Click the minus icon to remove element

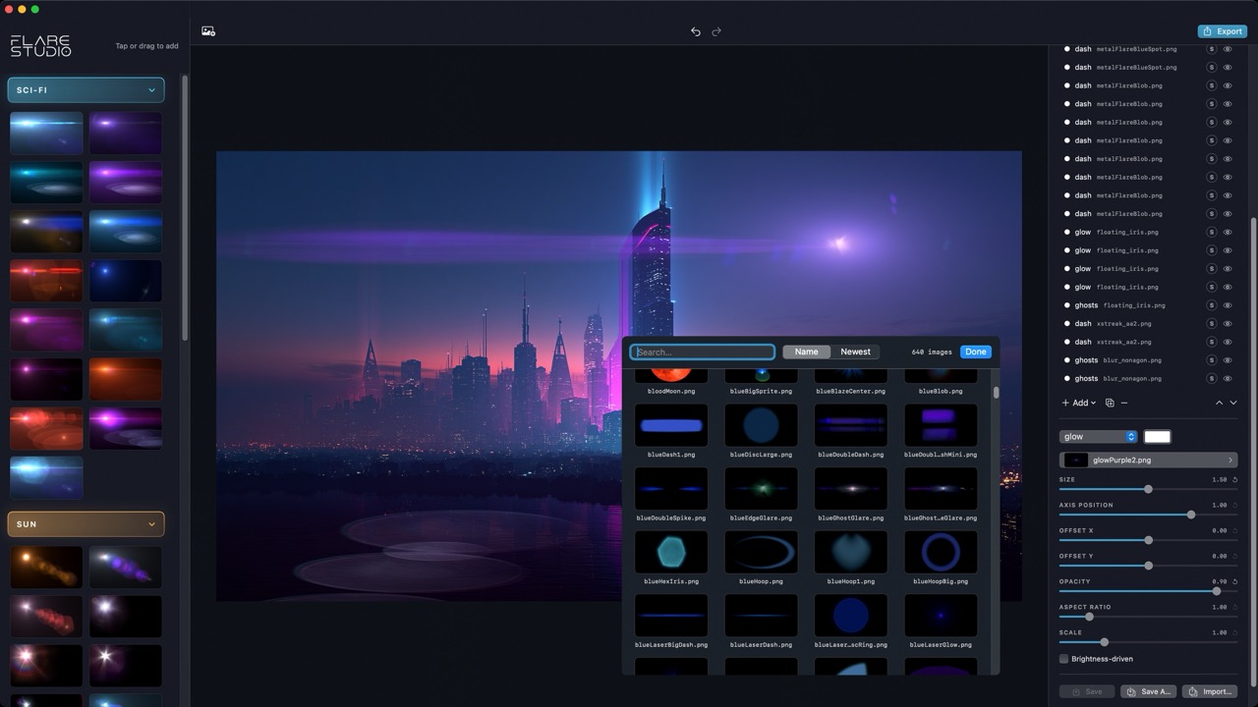(1124, 403)
